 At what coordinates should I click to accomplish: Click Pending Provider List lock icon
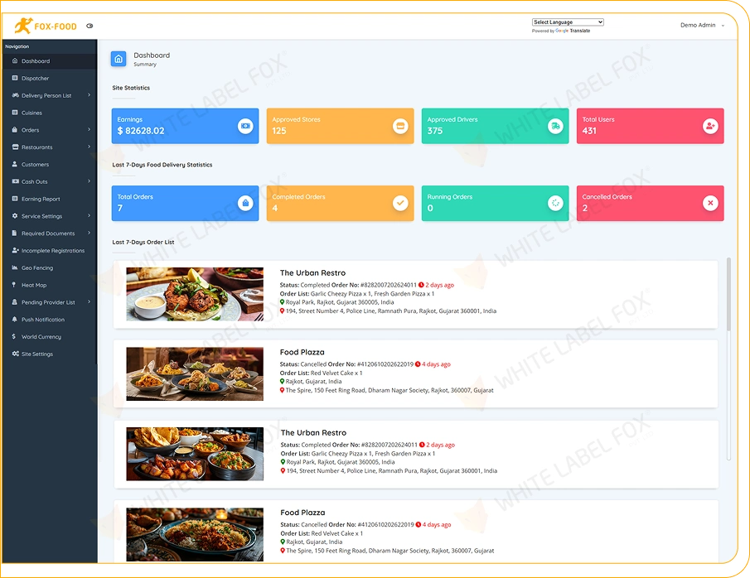pyautogui.click(x=15, y=301)
